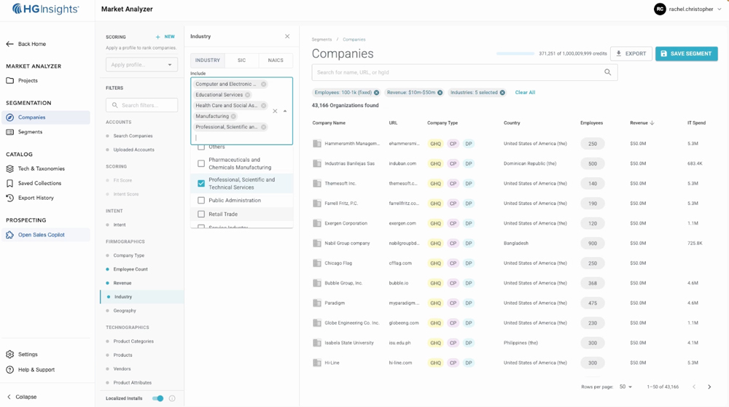Screen dimensions: 729x407
Task: Remove Manufacturing industry chip
Action: point(233,116)
